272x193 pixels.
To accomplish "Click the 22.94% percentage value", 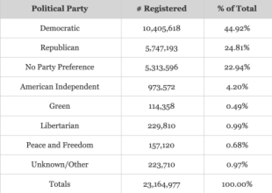I will point(237,67).
